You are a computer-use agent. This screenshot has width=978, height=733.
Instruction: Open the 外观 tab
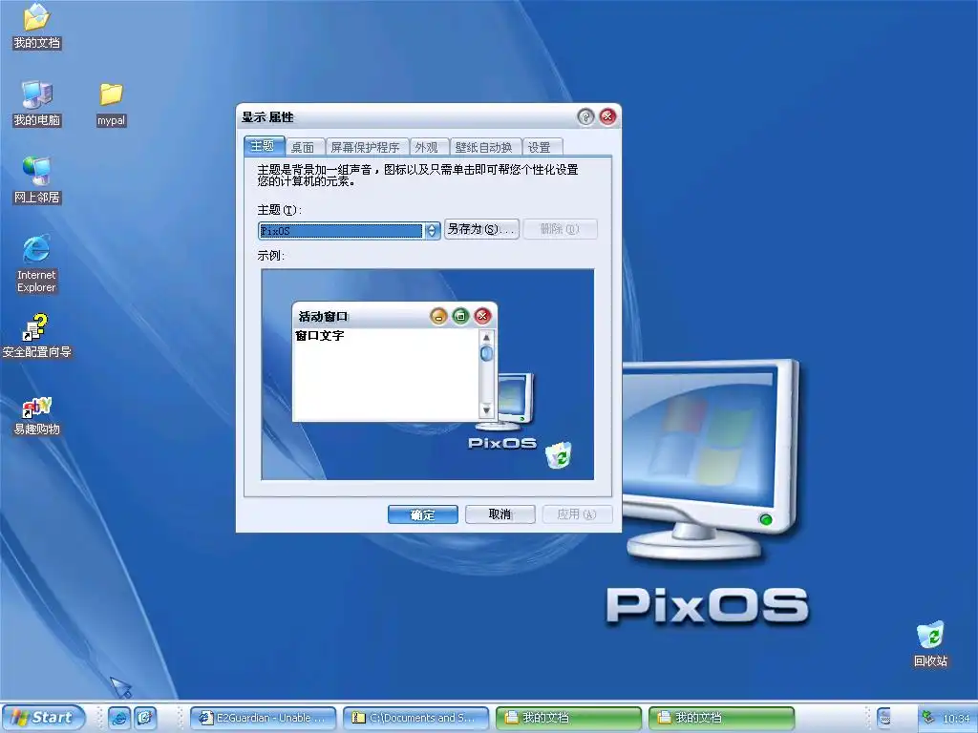pos(427,147)
